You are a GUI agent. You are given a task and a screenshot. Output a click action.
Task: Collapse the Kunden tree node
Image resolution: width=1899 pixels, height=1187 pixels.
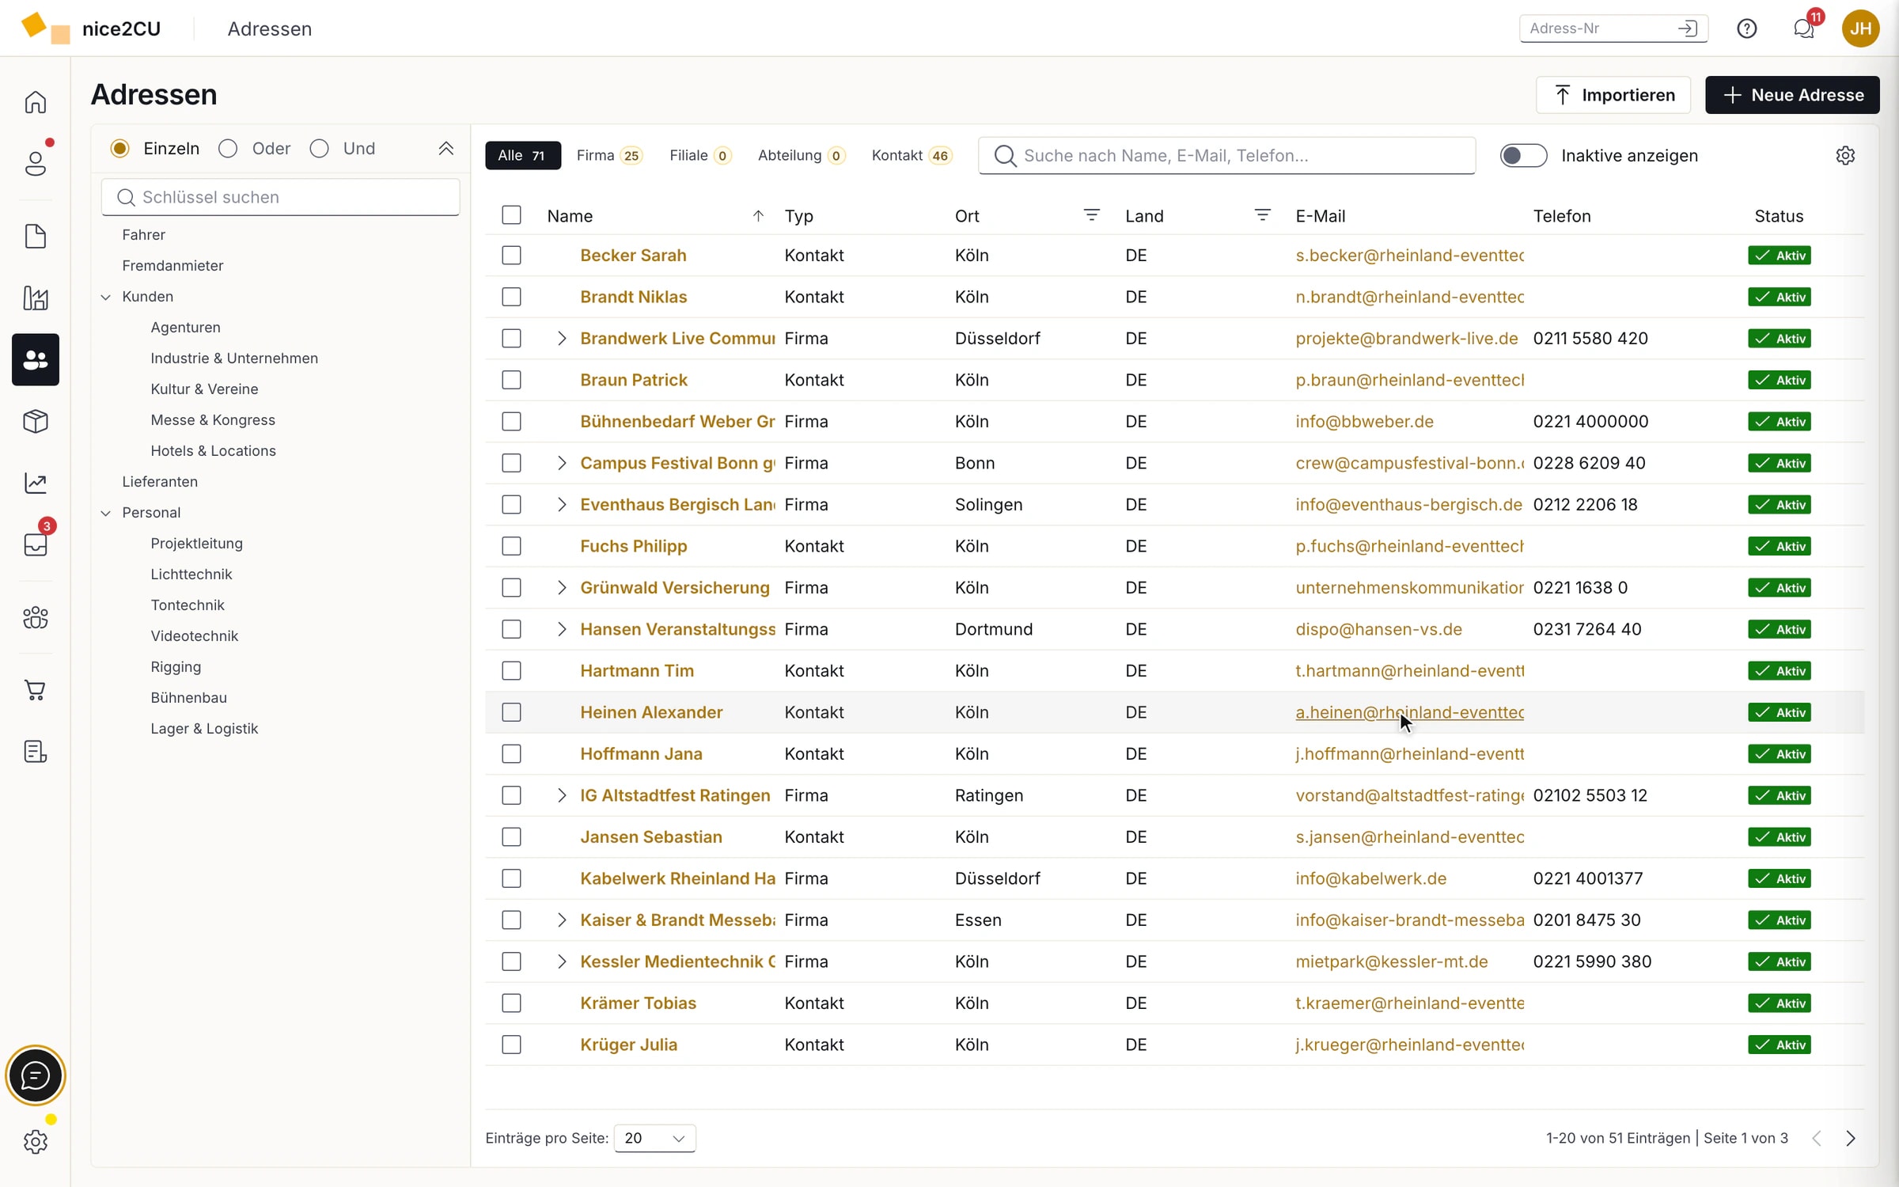(x=106, y=298)
